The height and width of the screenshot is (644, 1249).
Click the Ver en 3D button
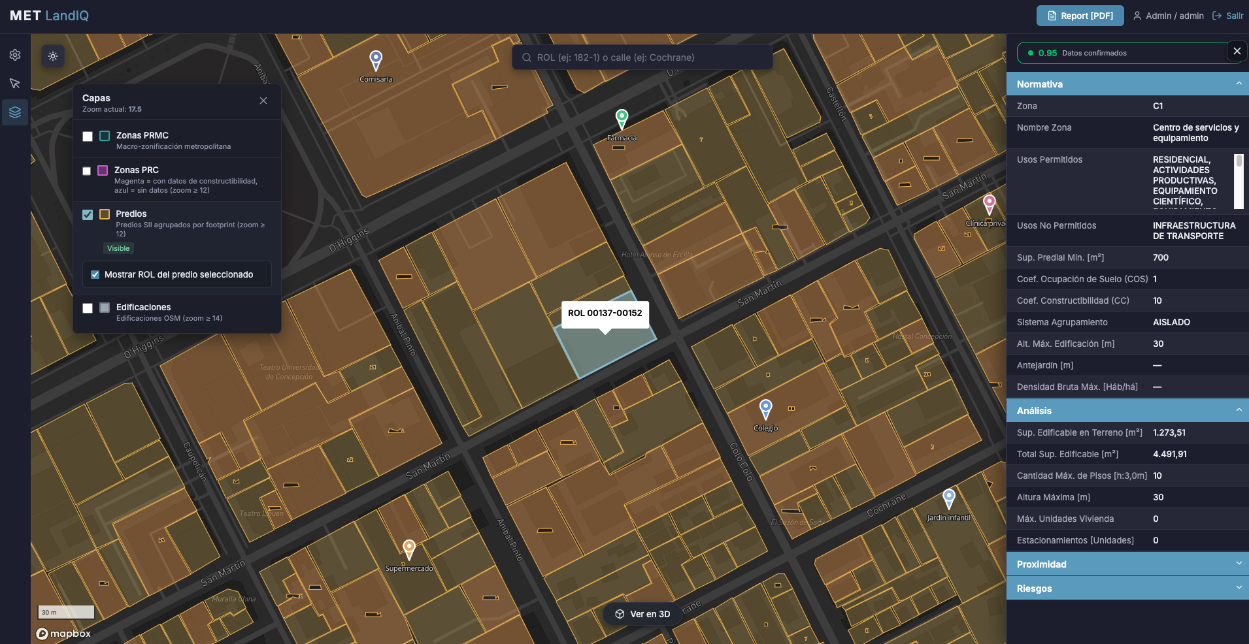(642, 614)
